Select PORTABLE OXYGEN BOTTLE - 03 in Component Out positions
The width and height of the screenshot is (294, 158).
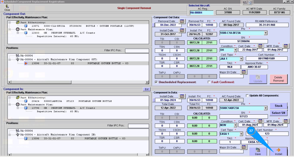click(108, 63)
